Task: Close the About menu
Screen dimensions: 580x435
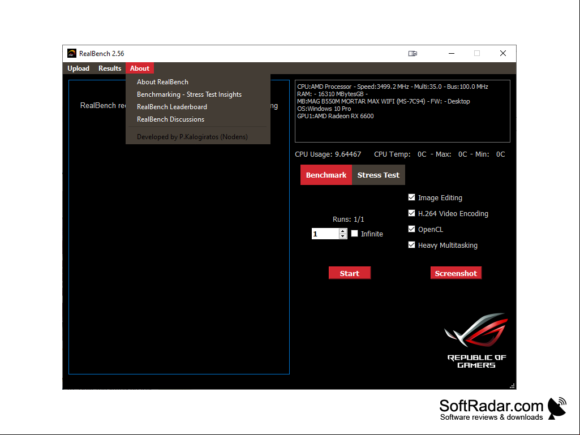Action: [139, 68]
